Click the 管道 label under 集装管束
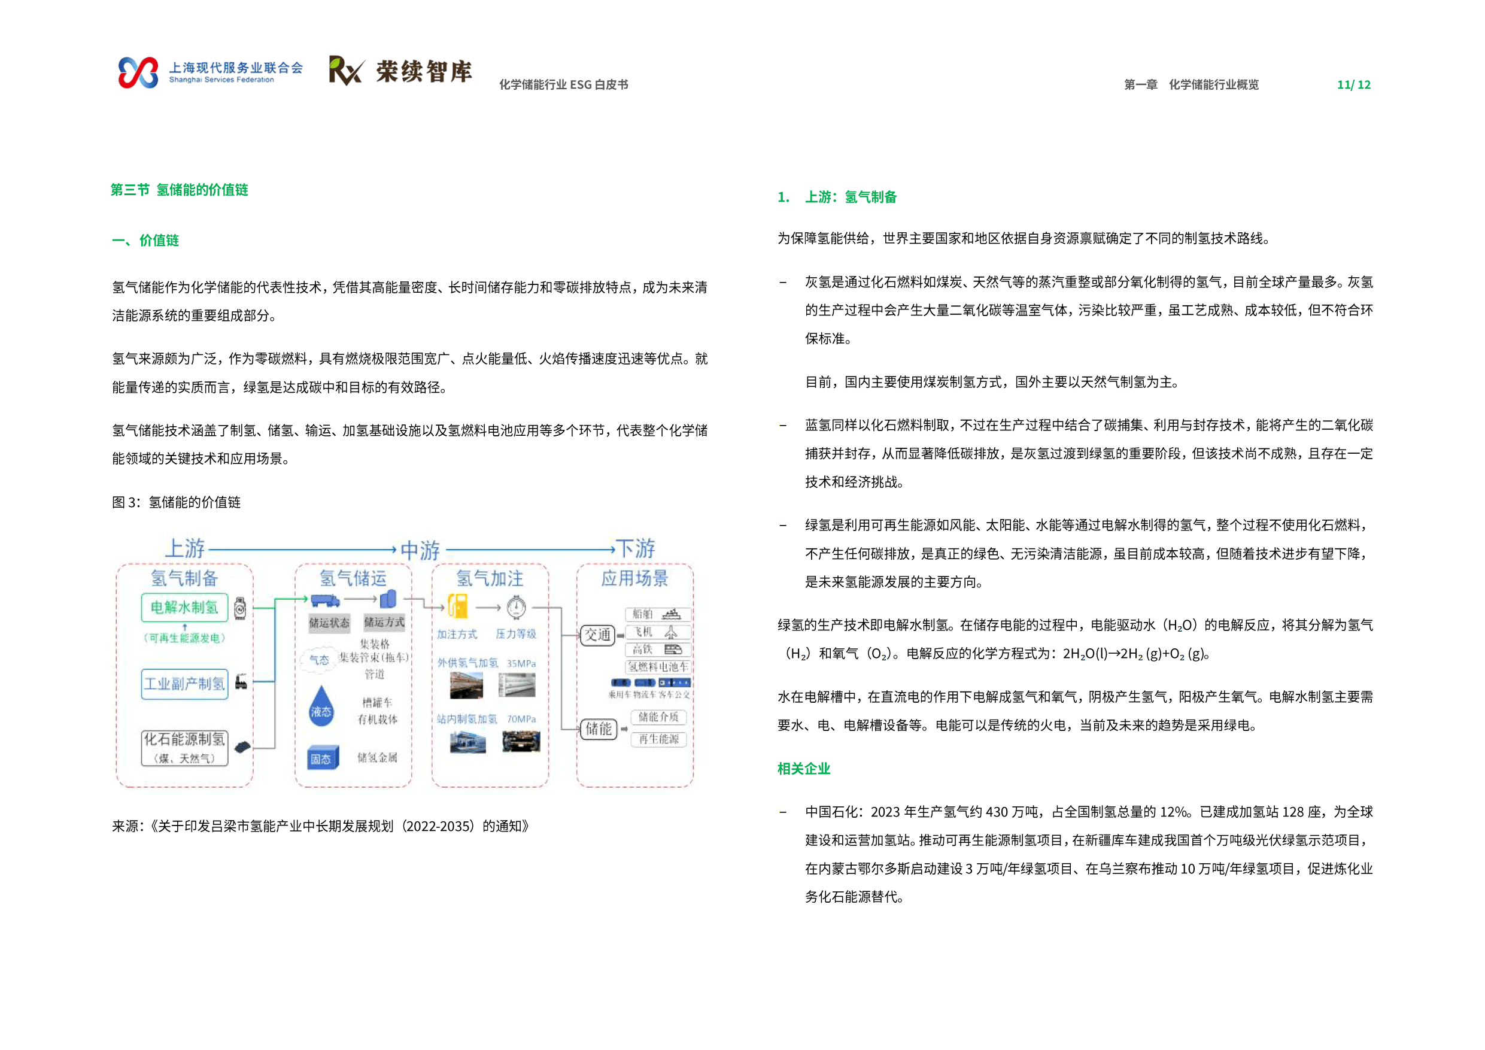Image resolution: width=1485 pixels, height=1050 pixels. pos(375,674)
